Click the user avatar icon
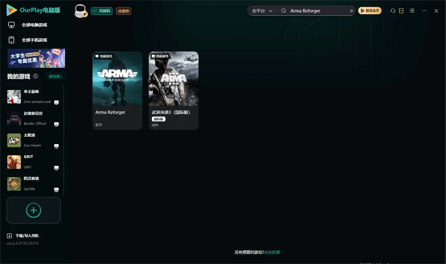446x264 pixels. (80, 11)
